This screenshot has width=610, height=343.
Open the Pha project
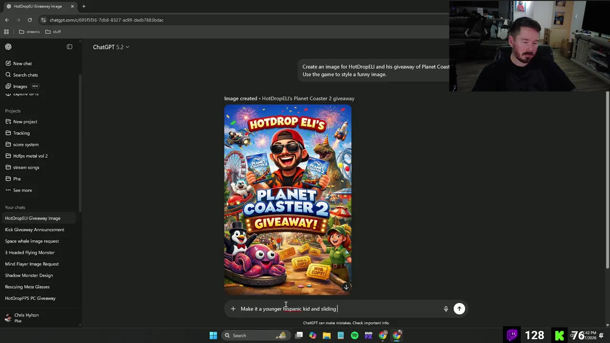(x=17, y=179)
